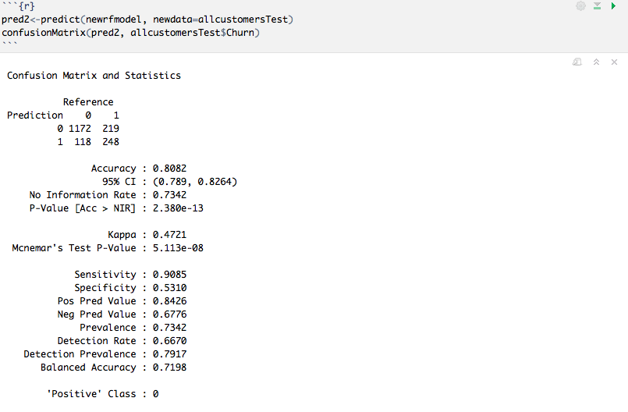This screenshot has height=412, width=628.
Task: Open the chunk options gear
Action: pyautogui.click(x=580, y=6)
